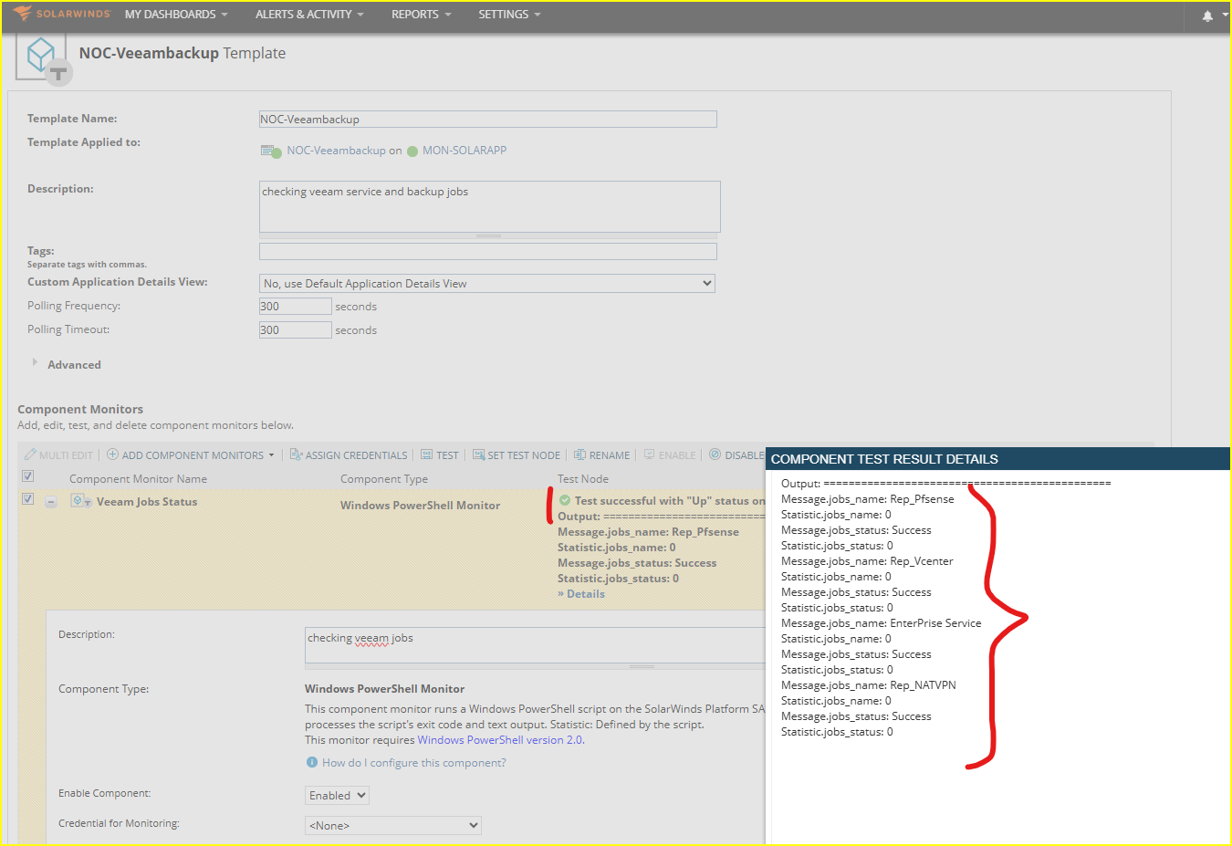Click into the template Description text area
Viewport: 1232px width, 846px height.
[x=489, y=206]
